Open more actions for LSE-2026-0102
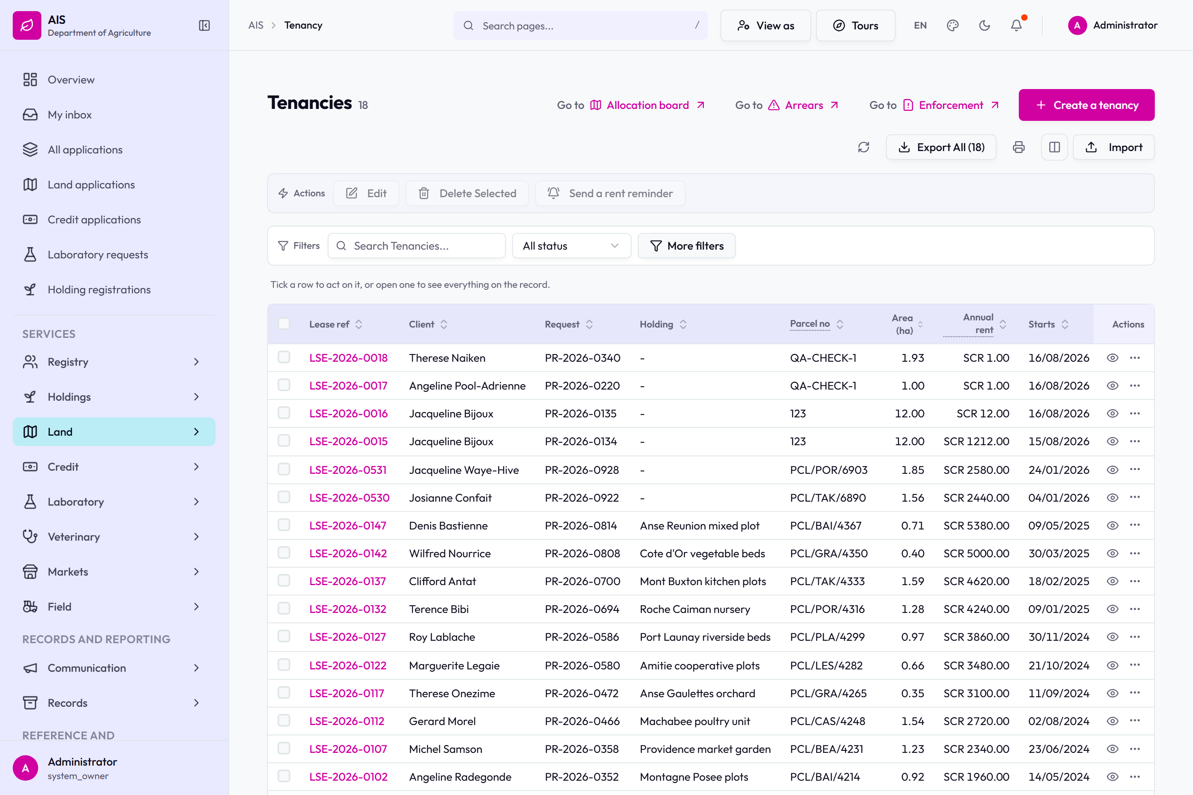The height and width of the screenshot is (795, 1193). [1135, 776]
